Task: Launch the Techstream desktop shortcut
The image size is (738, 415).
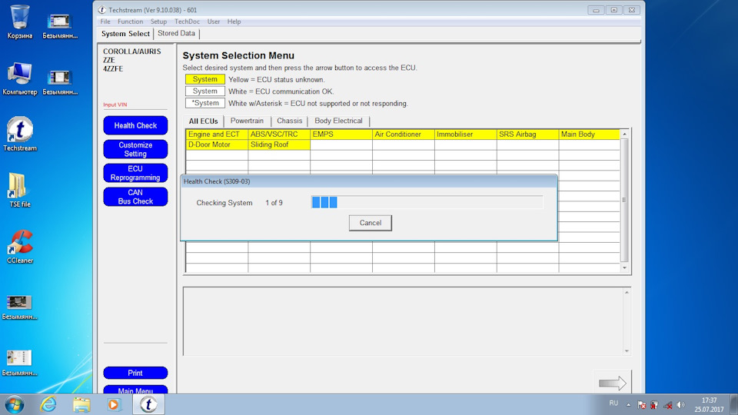Action: pyautogui.click(x=20, y=134)
